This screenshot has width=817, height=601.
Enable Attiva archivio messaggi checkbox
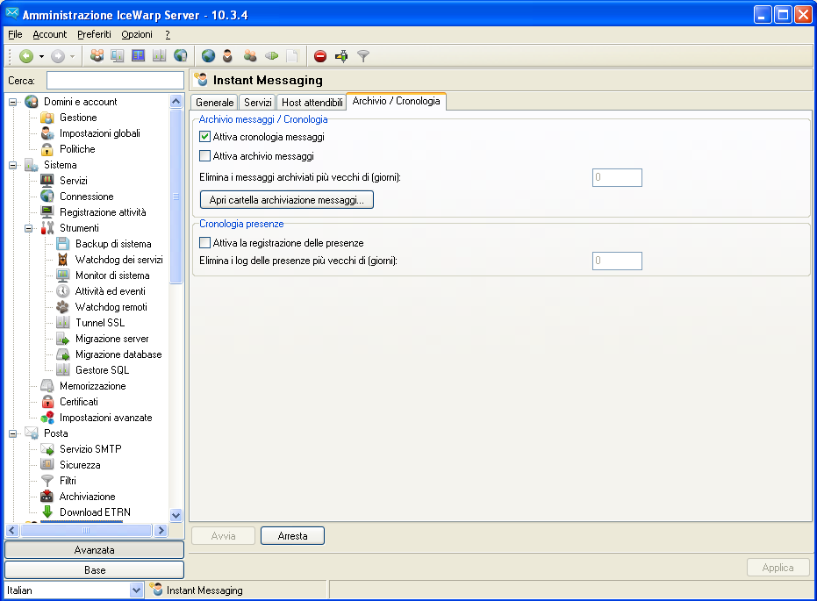click(x=205, y=156)
